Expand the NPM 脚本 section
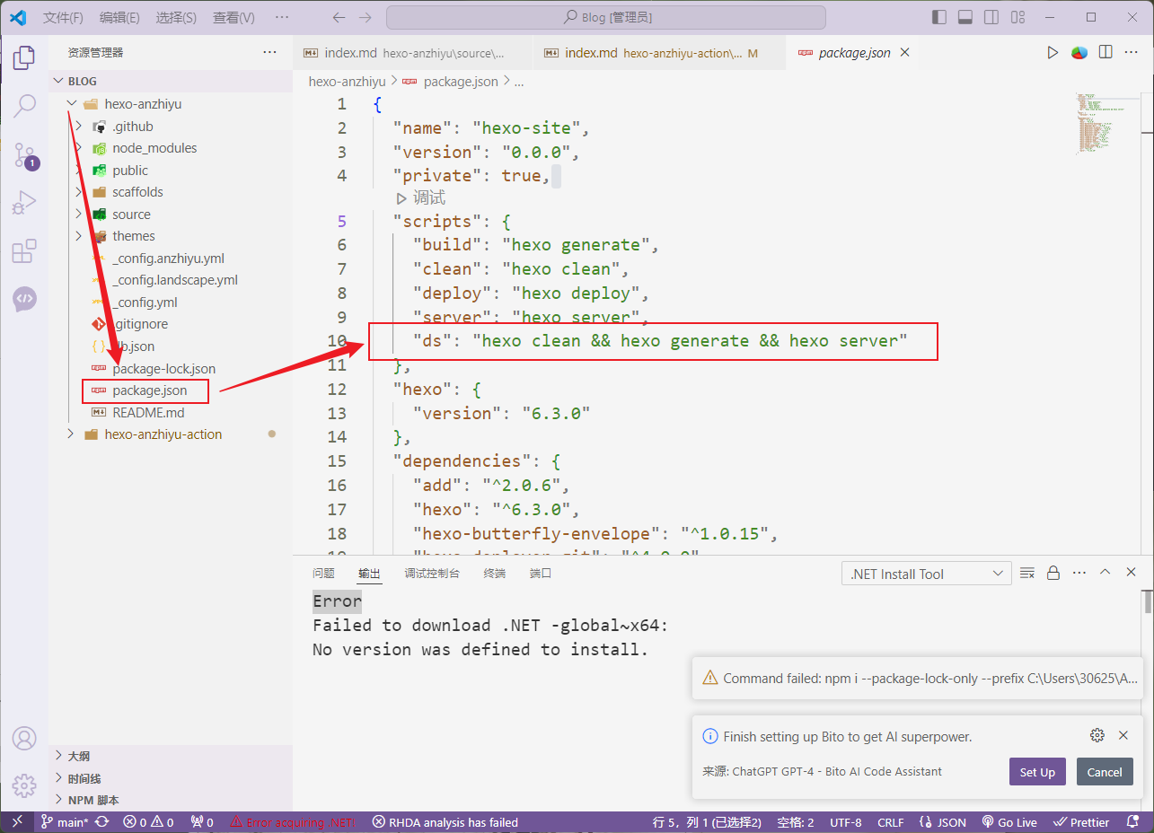 click(93, 800)
